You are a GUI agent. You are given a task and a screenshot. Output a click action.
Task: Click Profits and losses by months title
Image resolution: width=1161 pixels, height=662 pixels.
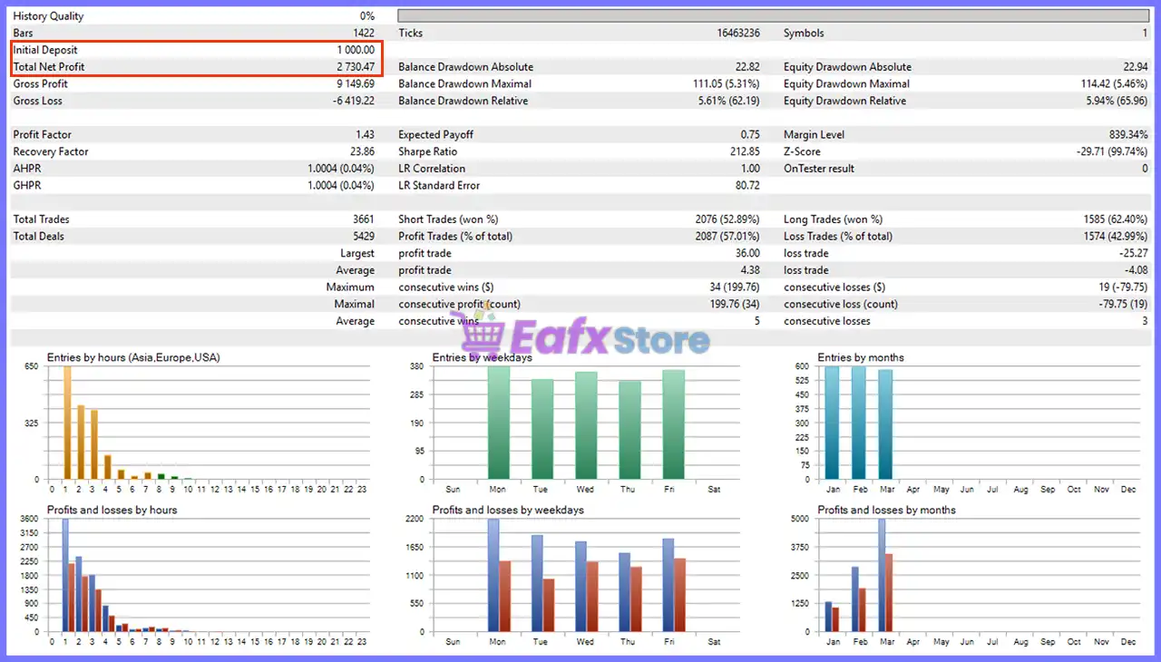pos(887,510)
